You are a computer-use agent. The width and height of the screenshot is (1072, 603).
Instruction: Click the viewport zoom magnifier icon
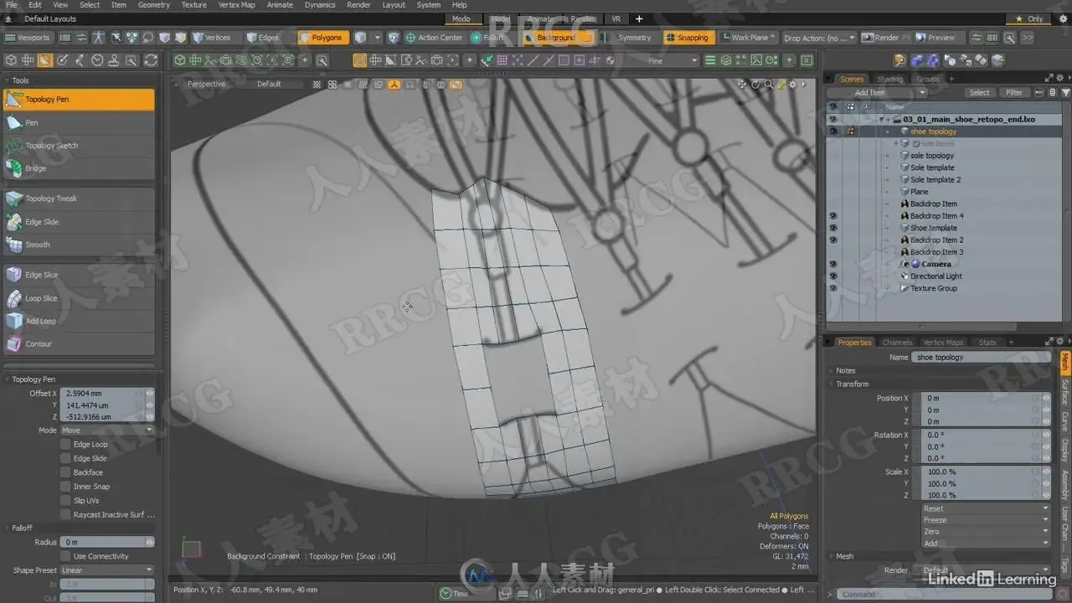pos(769,85)
